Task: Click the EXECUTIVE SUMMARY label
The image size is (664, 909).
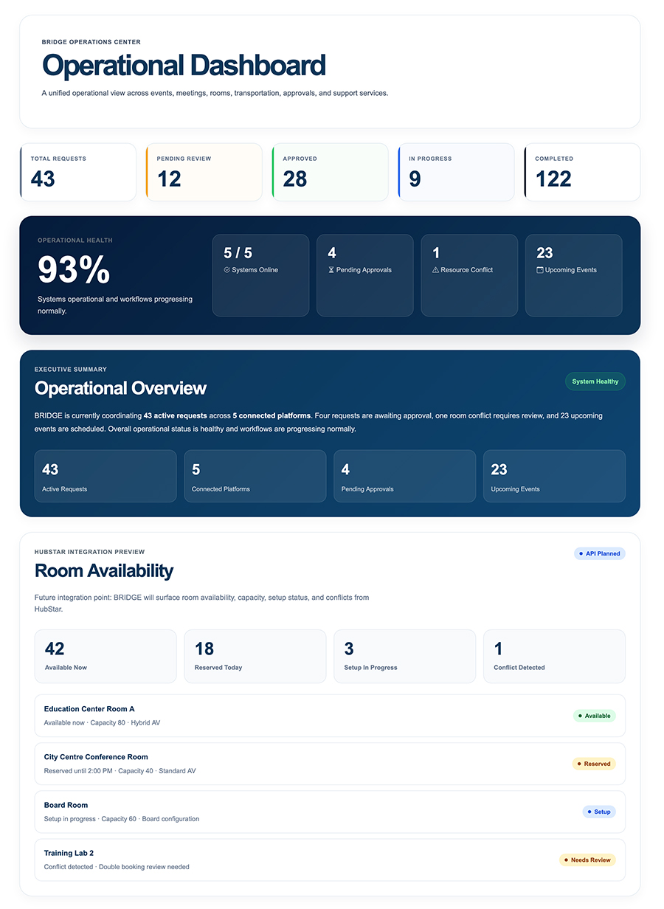Action: pyautogui.click(x=71, y=370)
